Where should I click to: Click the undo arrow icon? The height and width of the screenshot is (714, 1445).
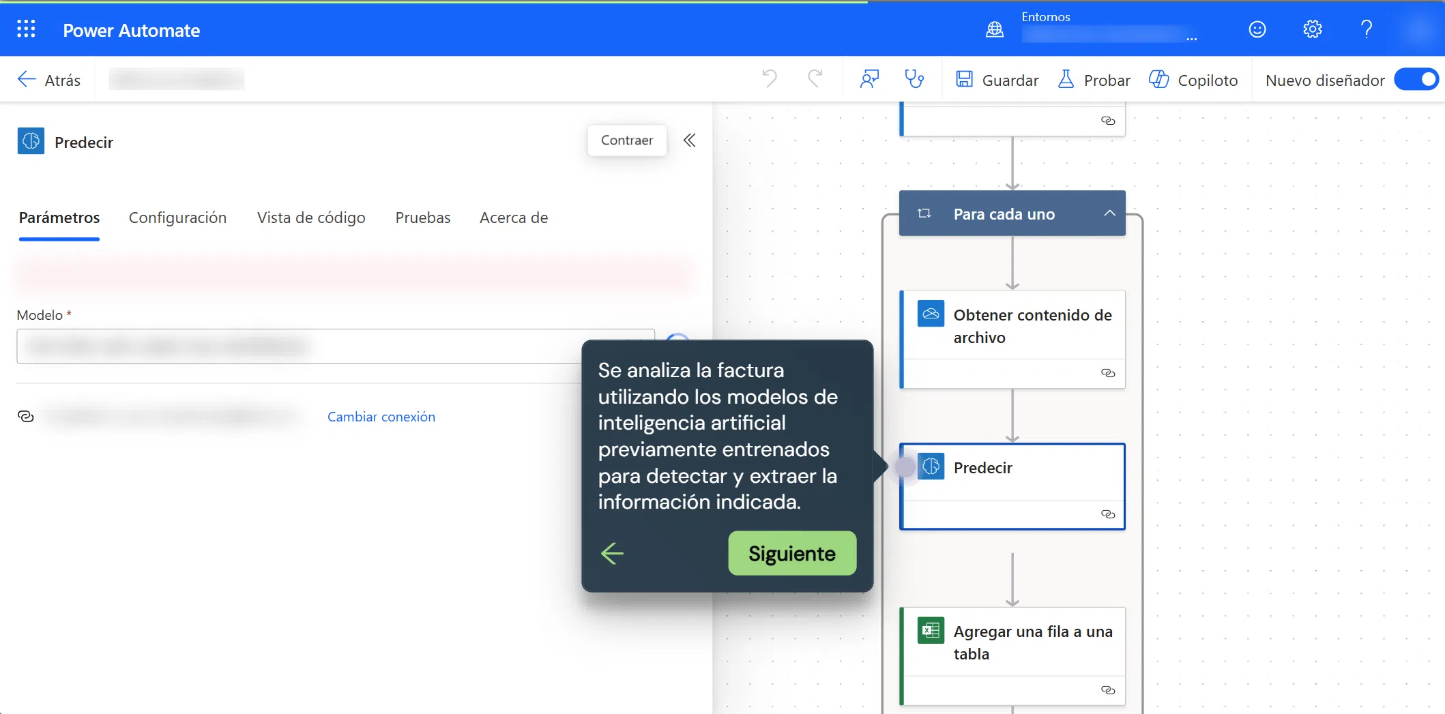[770, 79]
